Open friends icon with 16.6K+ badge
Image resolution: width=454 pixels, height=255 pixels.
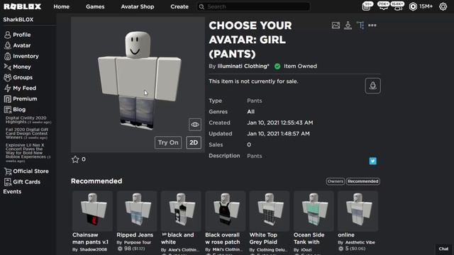click(398, 6)
